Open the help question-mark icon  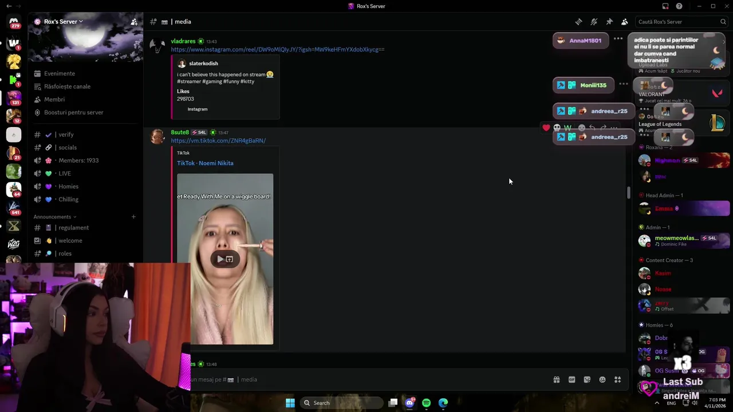pyautogui.click(x=679, y=6)
